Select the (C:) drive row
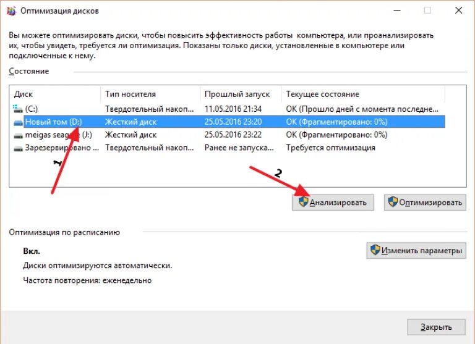The image size is (475, 344). pos(229,109)
